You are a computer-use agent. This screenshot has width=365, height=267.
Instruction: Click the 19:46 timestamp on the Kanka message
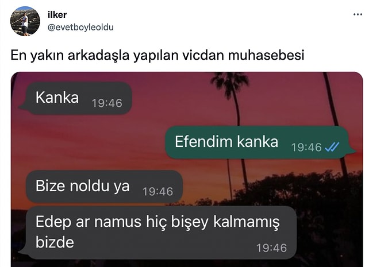[x=107, y=103]
